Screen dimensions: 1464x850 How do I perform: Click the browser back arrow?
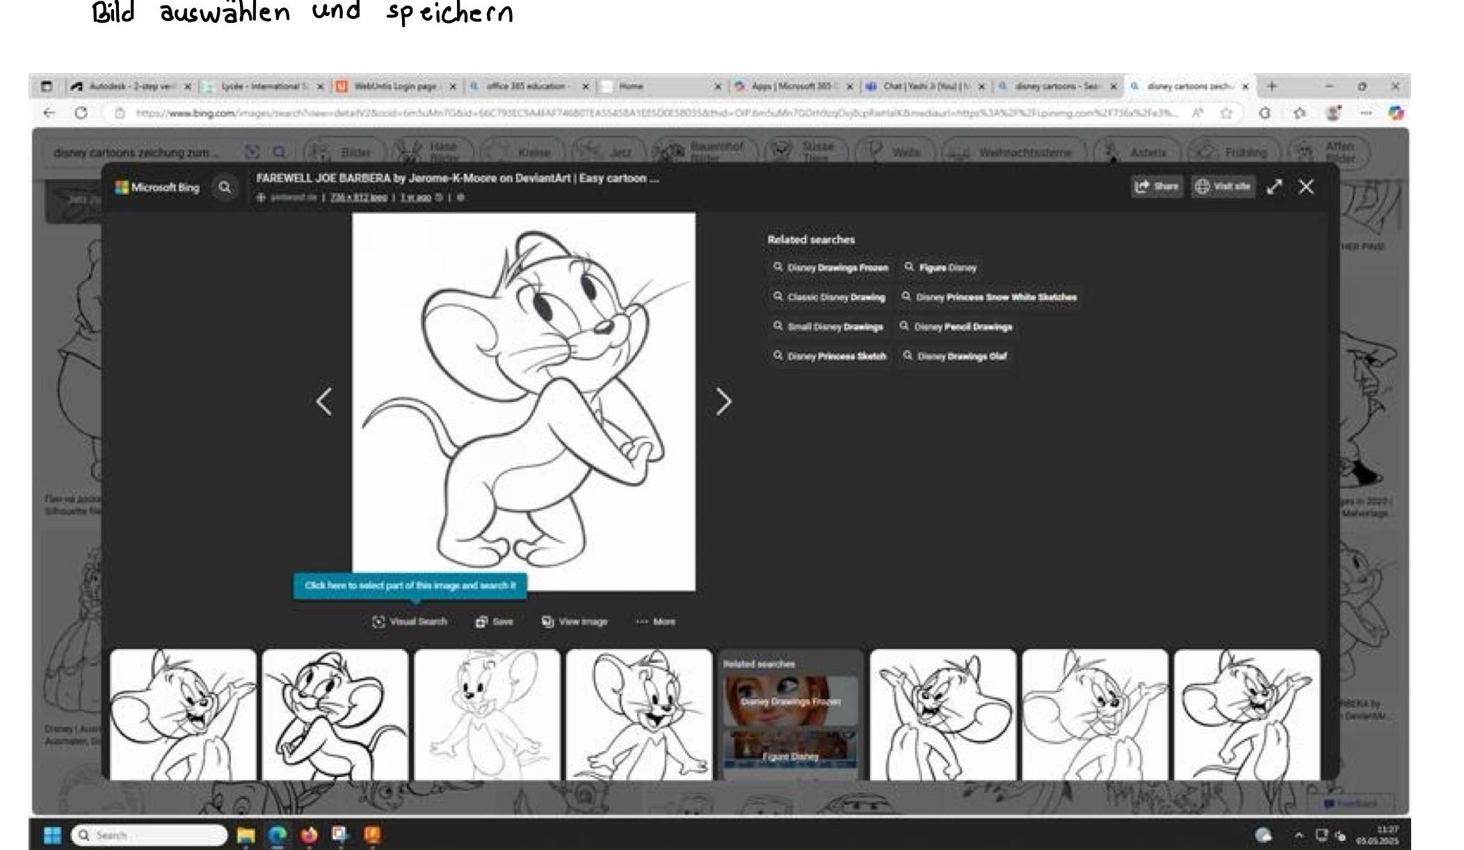(x=49, y=113)
